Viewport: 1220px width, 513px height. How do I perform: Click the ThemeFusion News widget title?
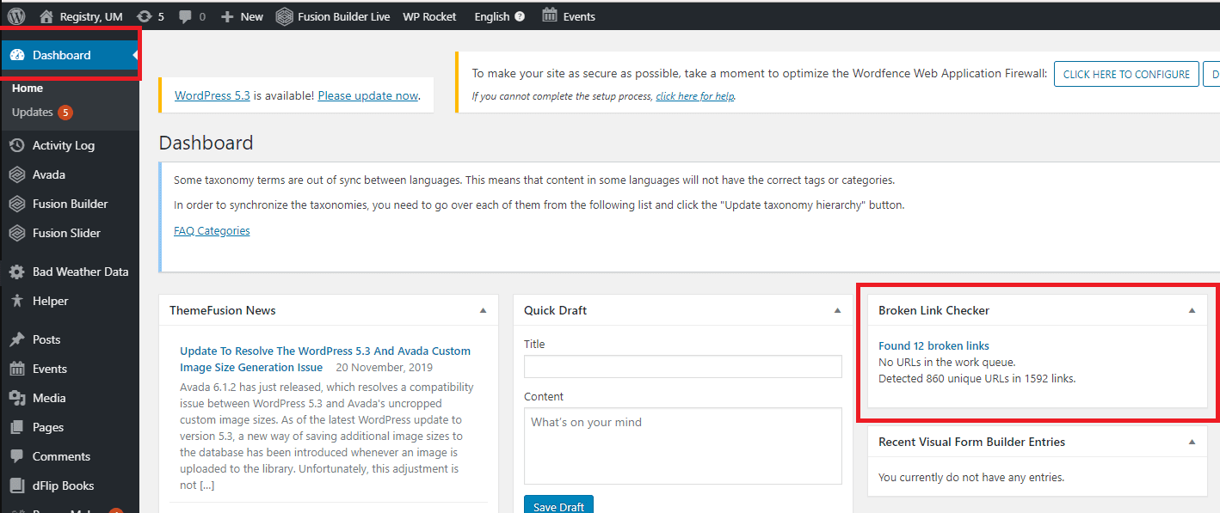pyautogui.click(x=222, y=310)
